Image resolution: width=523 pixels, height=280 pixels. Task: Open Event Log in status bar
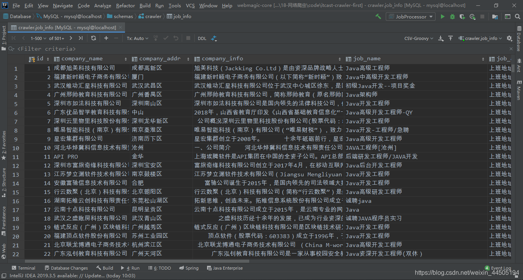pos(498,268)
